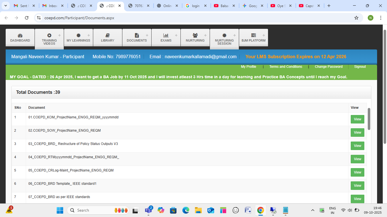
Task: Open the Nurturing people icon
Action: coord(195,35)
